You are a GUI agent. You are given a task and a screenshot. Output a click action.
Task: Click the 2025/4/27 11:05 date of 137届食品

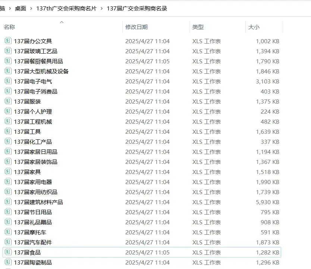(147, 253)
